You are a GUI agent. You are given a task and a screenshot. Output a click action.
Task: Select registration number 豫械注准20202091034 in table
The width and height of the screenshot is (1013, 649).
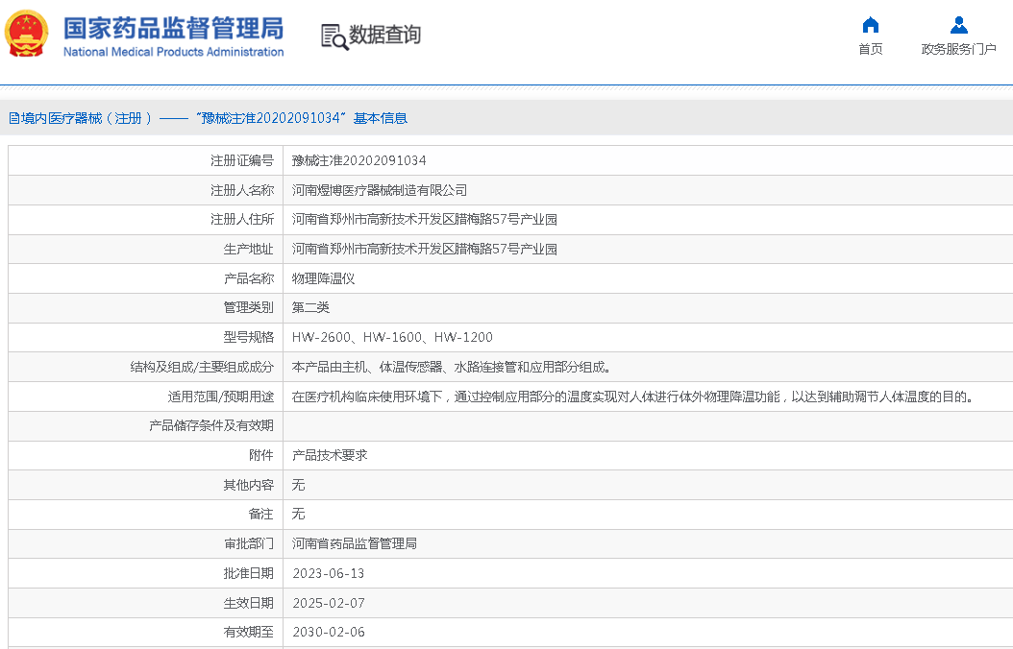click(x=358, y=160)
